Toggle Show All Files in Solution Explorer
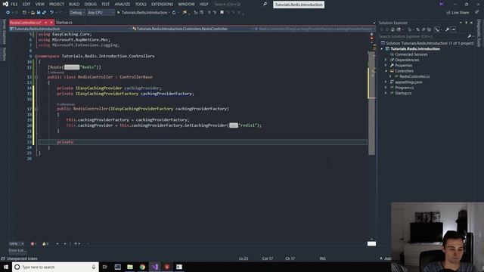Screen dimensions: 484x272 point(429,29)
